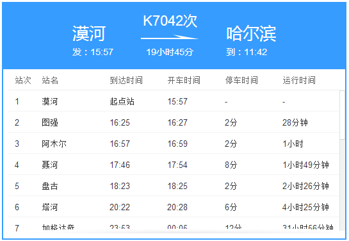
Task: Click arrival time 18:23 for 盘古
Action: tap(120, 187)
